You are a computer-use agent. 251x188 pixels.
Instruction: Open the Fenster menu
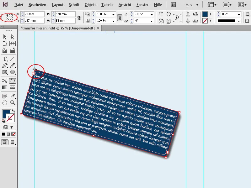point(142,5)
